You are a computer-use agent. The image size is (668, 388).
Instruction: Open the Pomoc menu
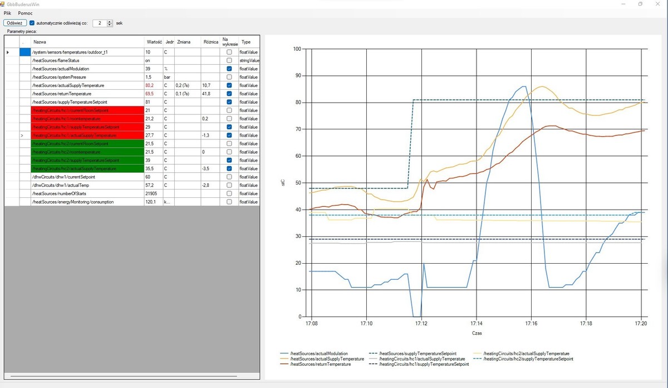coord(25,12)
